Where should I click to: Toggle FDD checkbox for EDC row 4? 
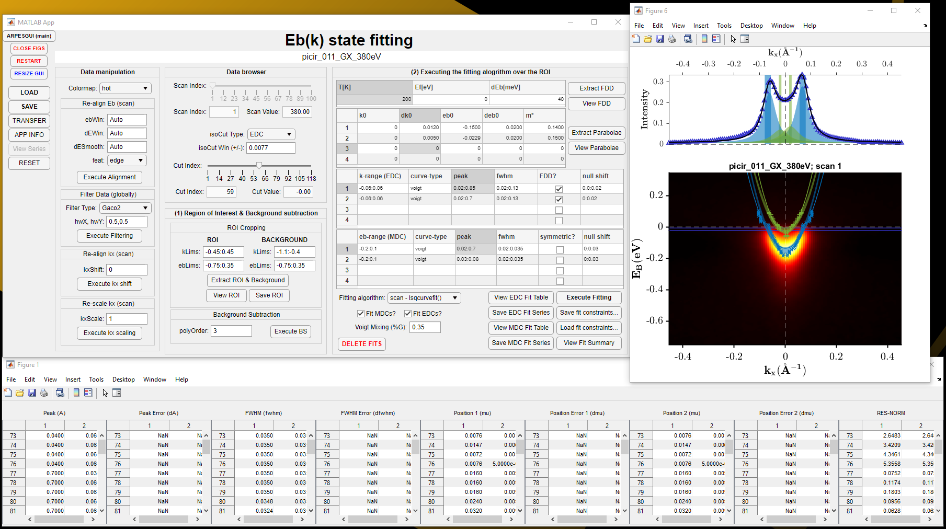(x=559, y=220)
